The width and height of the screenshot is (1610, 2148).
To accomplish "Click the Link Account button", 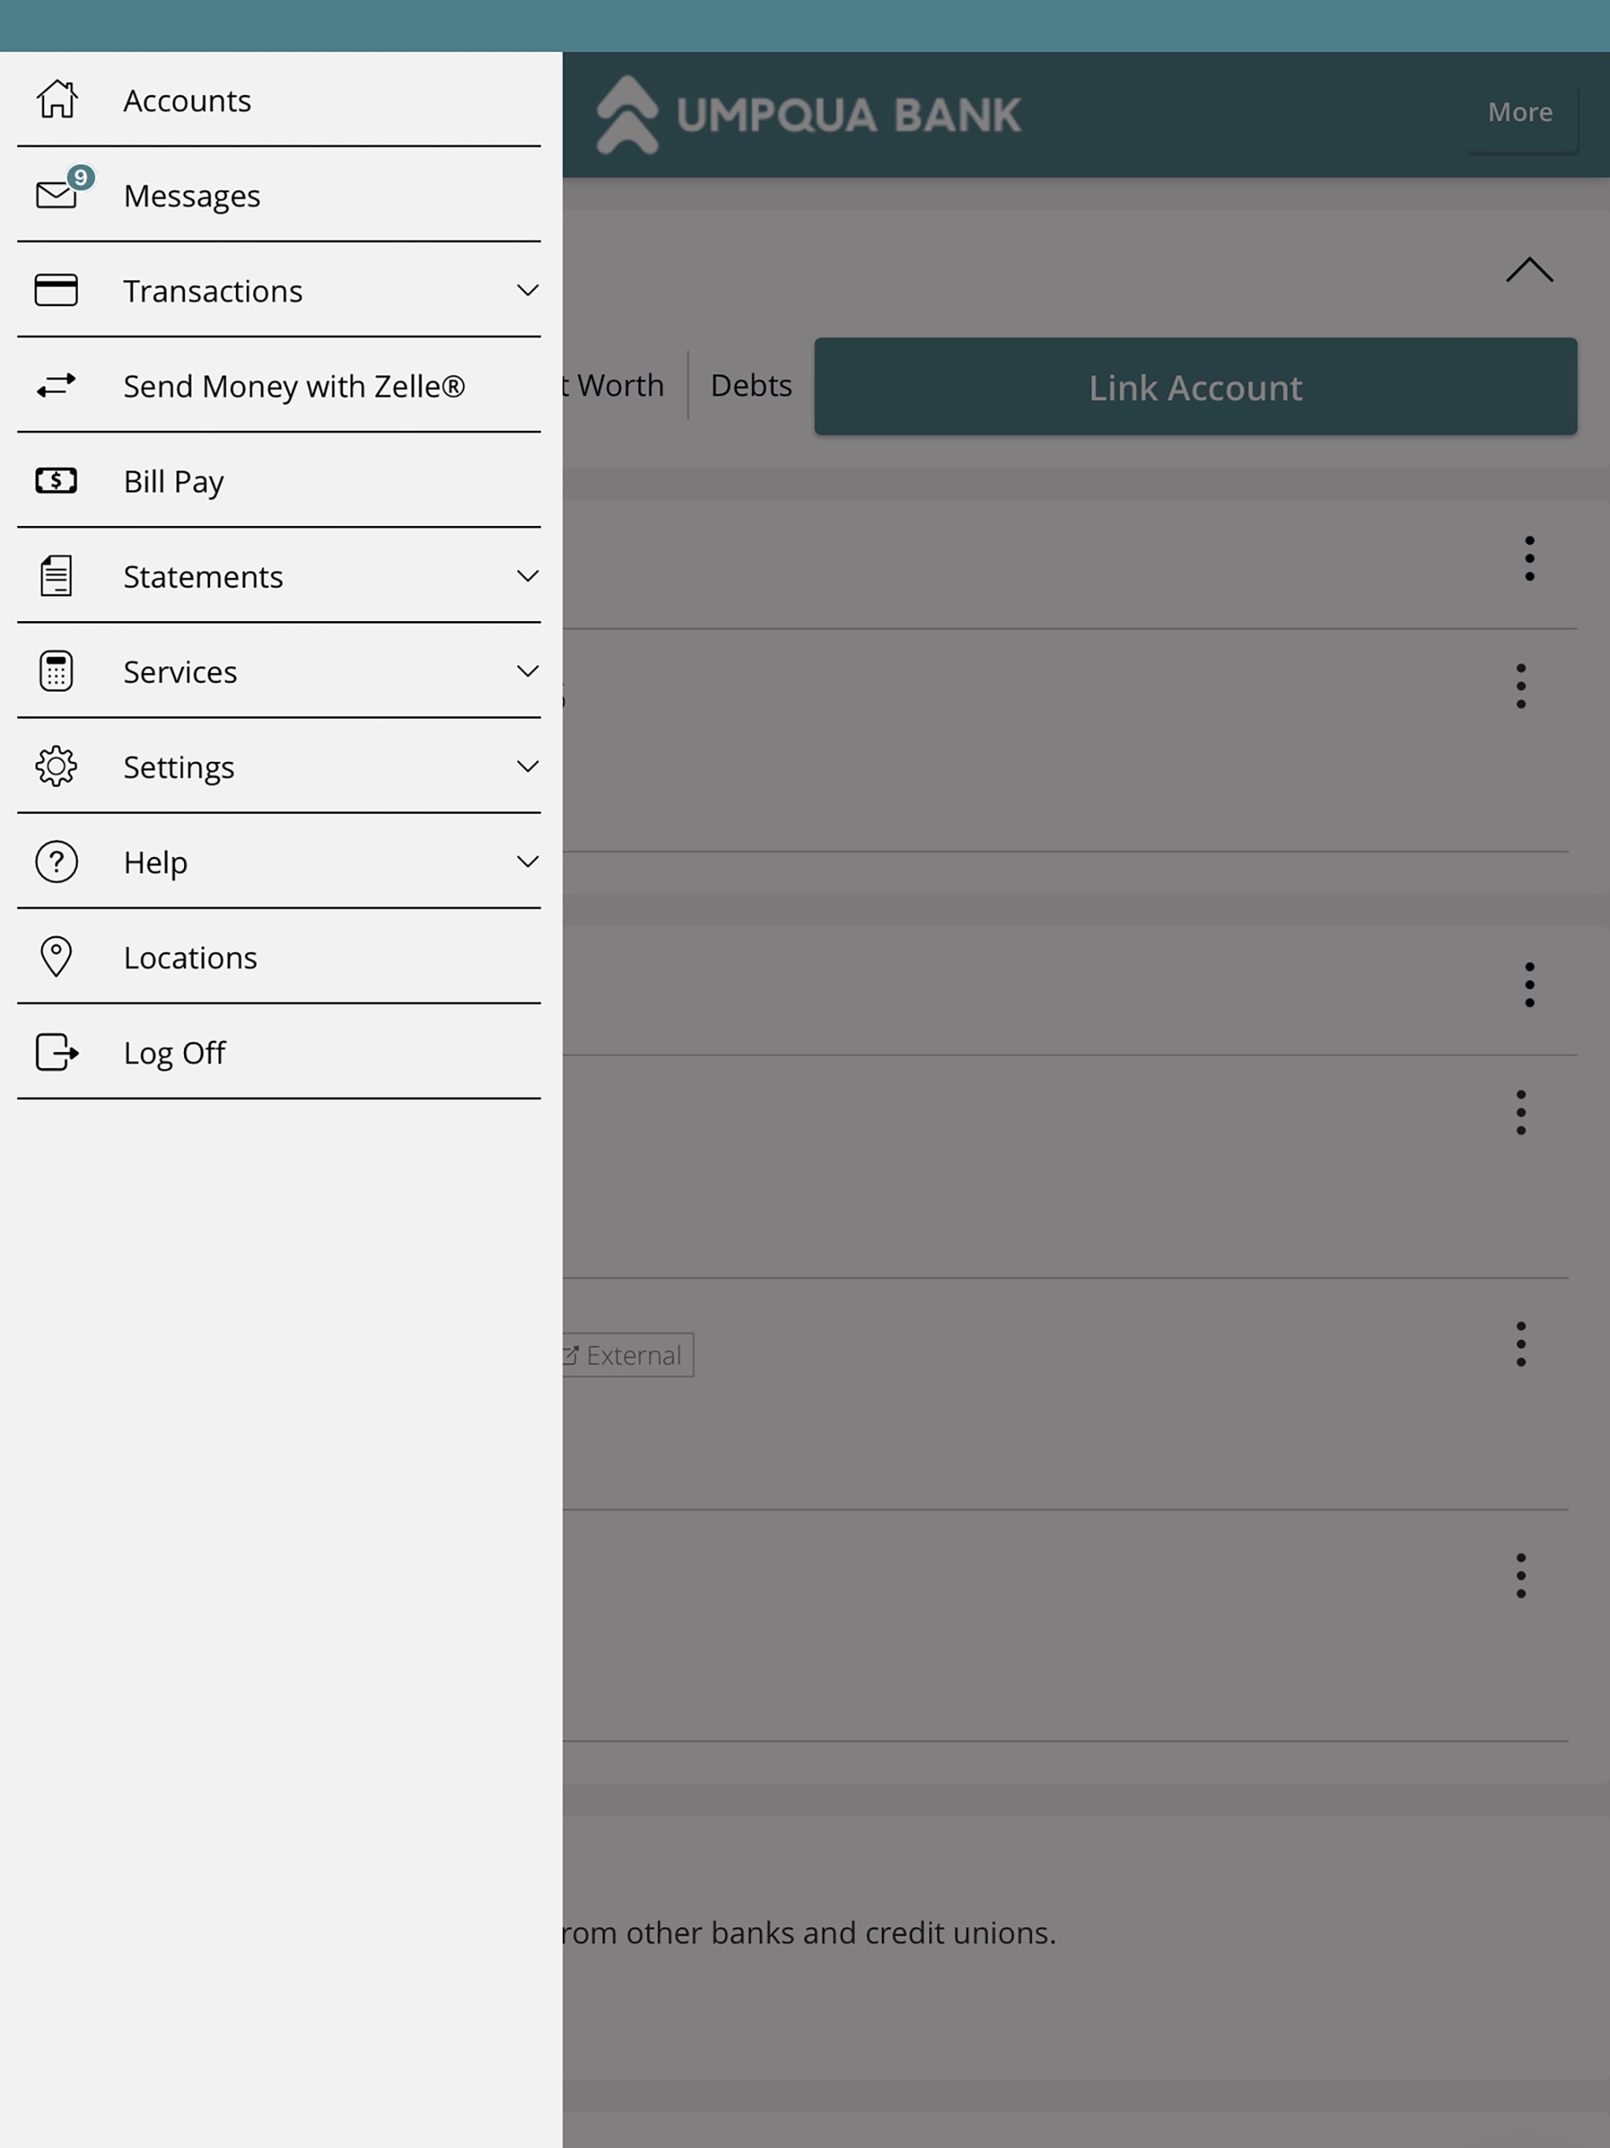I will pos(1196,387).
